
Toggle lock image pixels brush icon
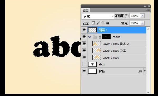coord(98,23)
